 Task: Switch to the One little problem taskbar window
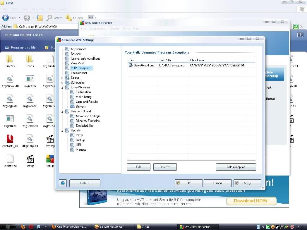(70, 226)
